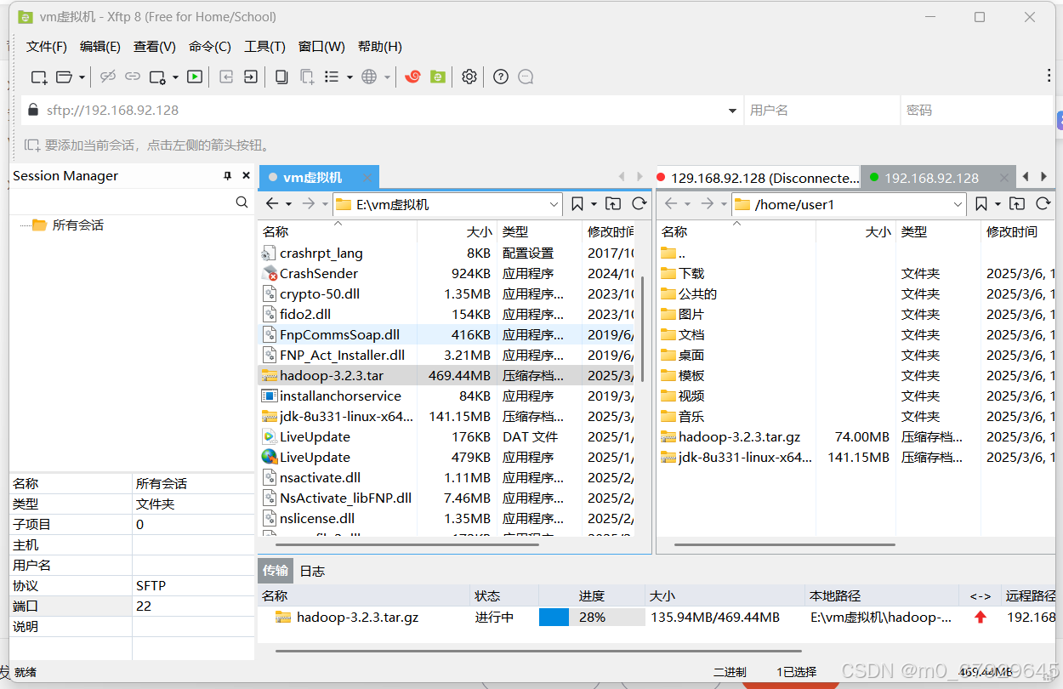
Task: Refresh the remote pane file list
Action: coord(1043,204)
